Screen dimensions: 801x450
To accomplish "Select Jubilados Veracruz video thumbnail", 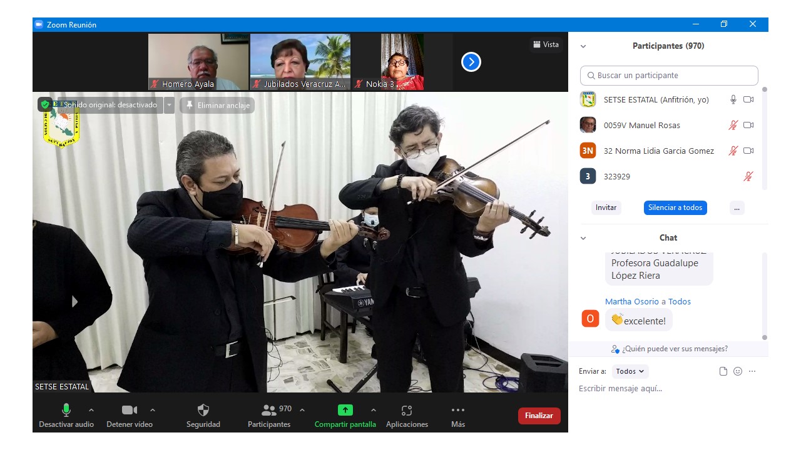I will coord(300,62).
